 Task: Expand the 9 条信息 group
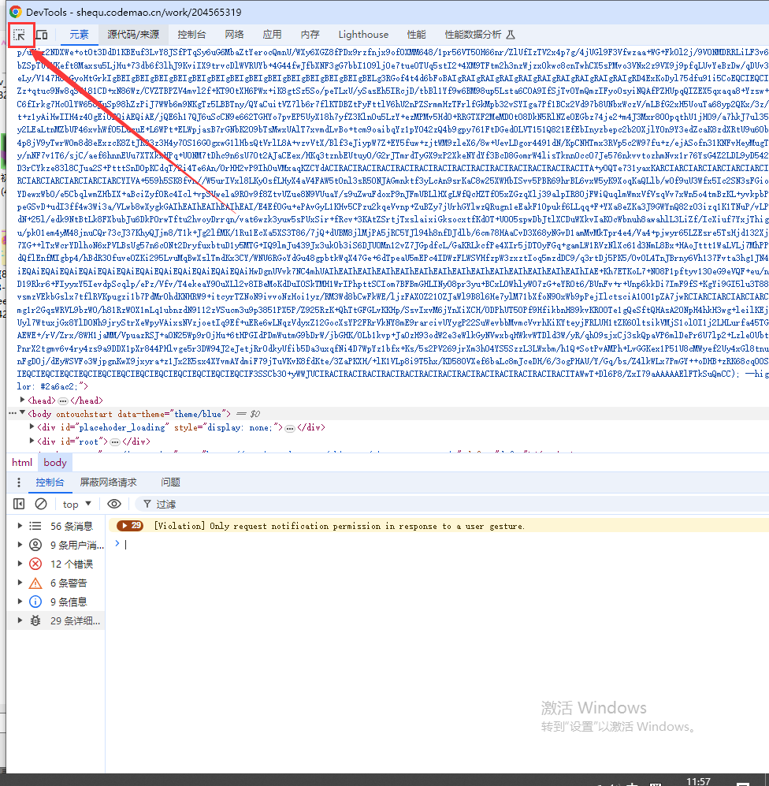tap(20, 602)
